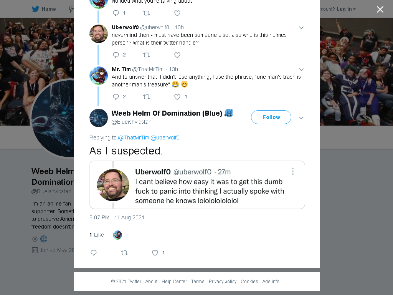This screenshot has width=393, height=295.
Task: Reply to Uberwolf0's nevermind tweet
Action: click(x=116, y=55)
